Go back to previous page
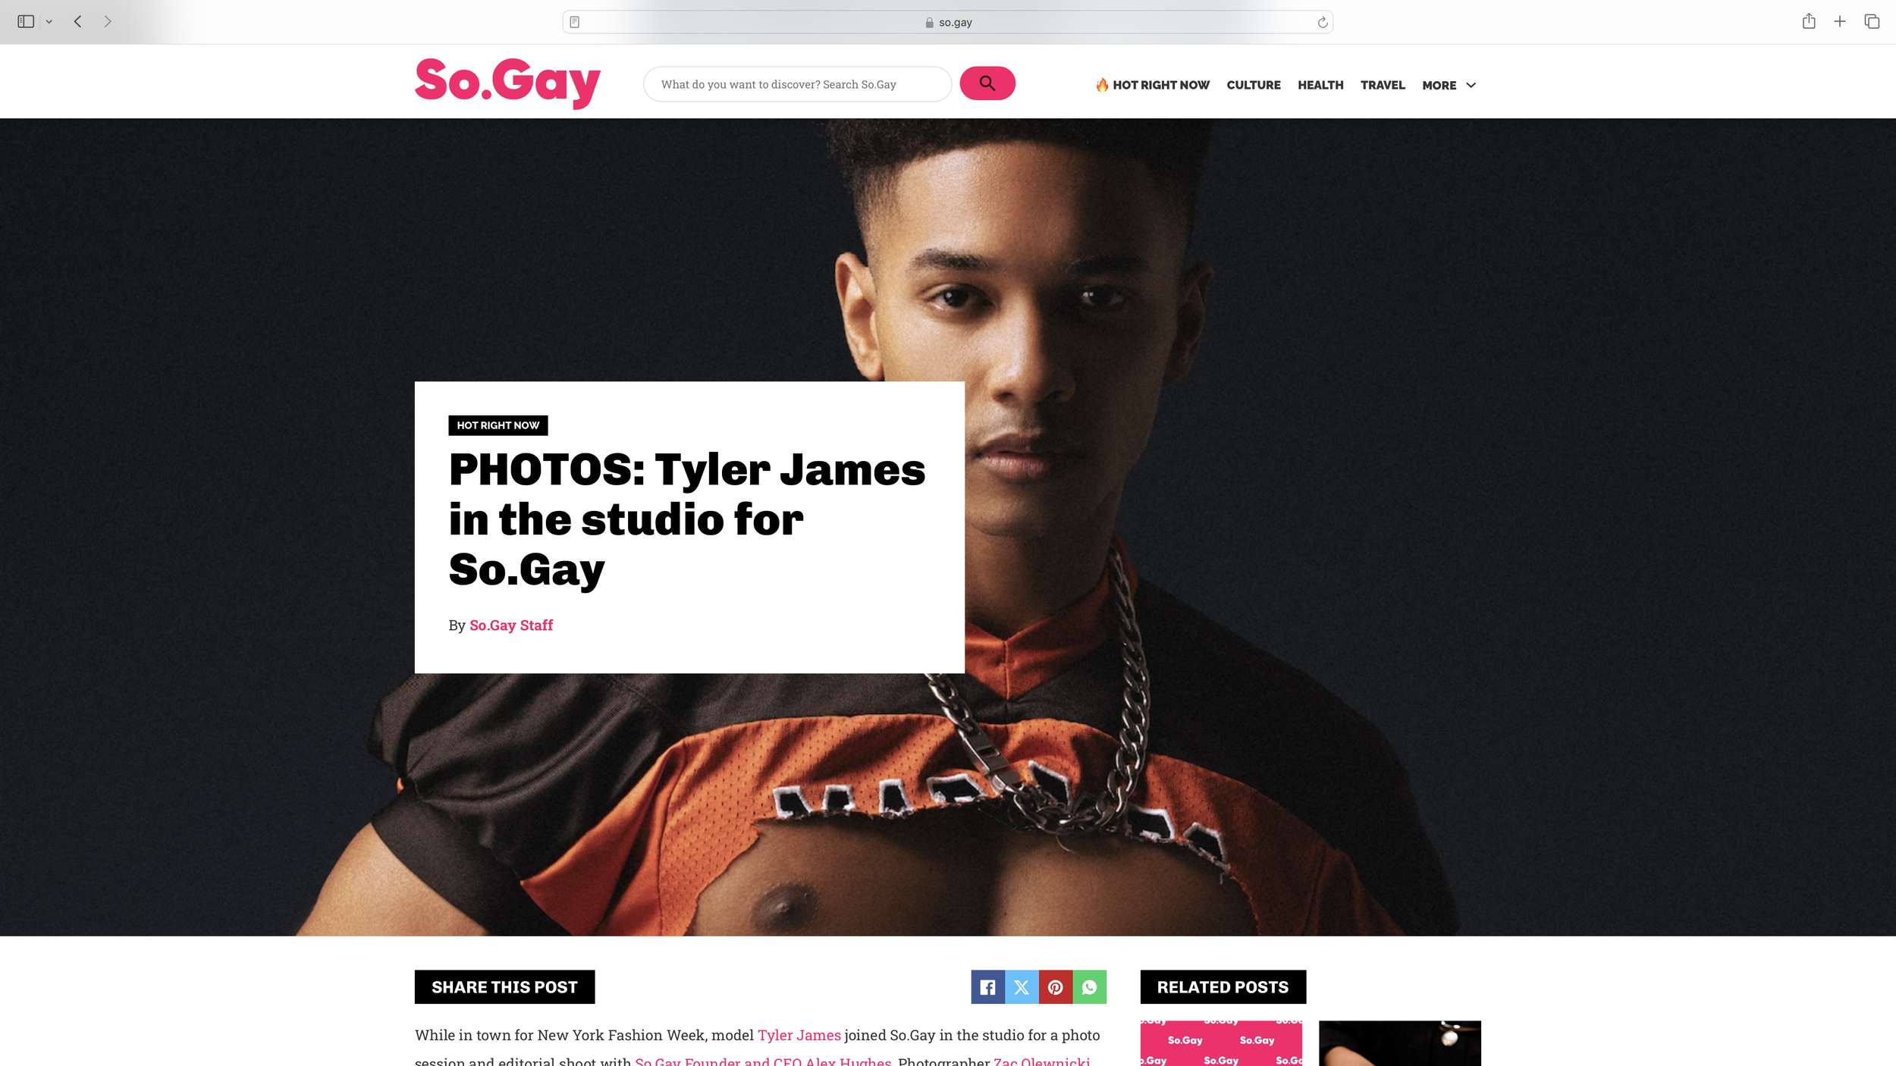 pos(77,21)
